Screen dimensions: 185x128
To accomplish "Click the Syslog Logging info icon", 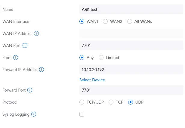I will click(34, 114).
